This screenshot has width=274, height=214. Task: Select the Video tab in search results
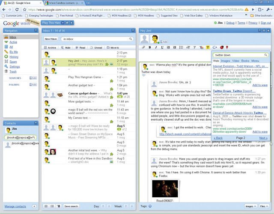[235, 61]
